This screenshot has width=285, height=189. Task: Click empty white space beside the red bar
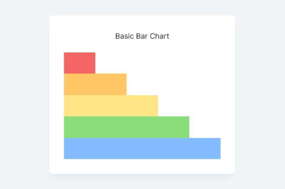pos(158,63)
